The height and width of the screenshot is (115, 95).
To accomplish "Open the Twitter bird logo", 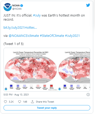I will [88, 5].
